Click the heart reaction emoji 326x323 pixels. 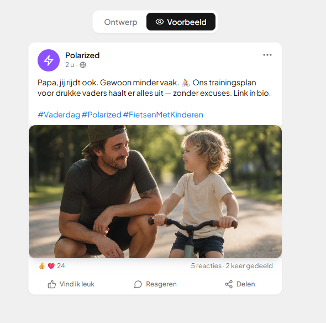[x=51, y=266]
